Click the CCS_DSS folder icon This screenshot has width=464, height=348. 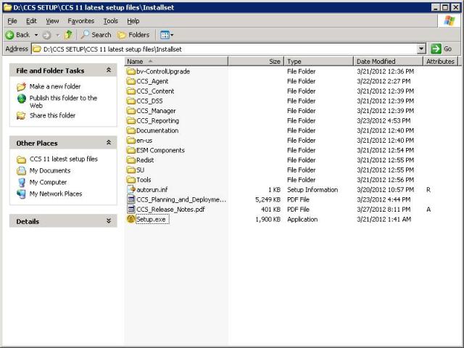pyautogui.click(x=130, y=101)
